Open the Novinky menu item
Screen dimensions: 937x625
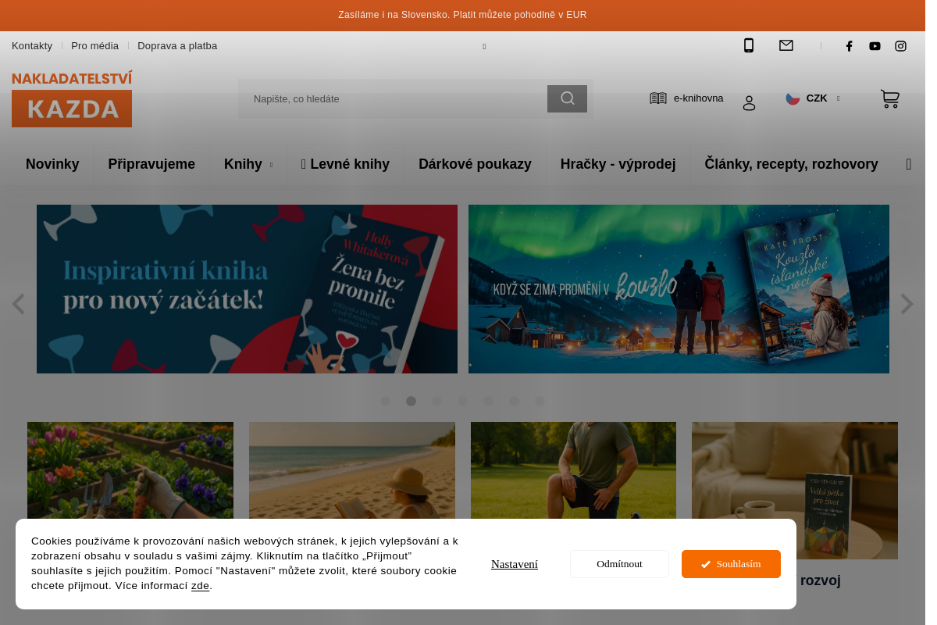pos(52,164)
